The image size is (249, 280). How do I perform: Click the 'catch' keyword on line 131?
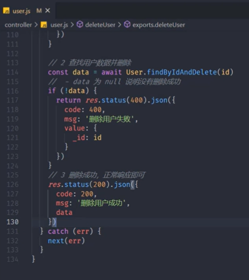(x=58, y=231)
